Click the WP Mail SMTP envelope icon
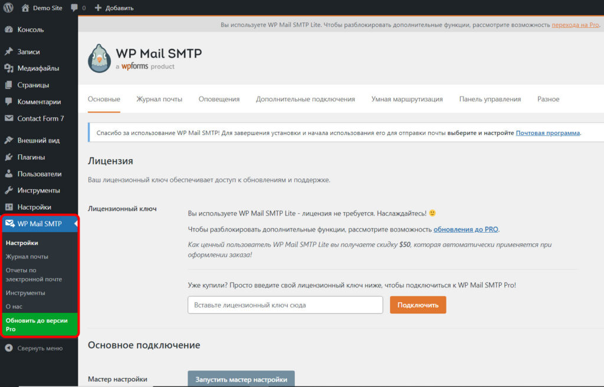The image size is (604, 387). click(x=9, y=223)
